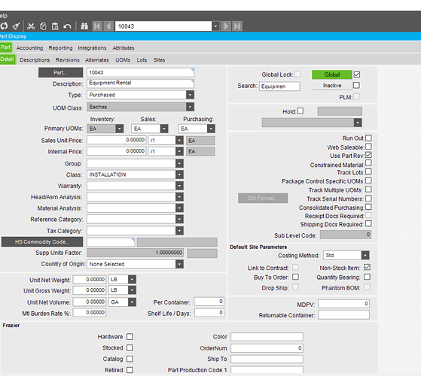This screenshot has width=421, height=376.
Task: Click the Undo arrow icon
Action: click(x=67, y=26)
